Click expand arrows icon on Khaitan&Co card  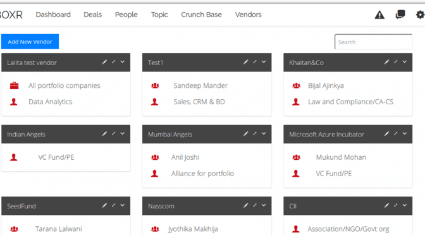[396, 62]
